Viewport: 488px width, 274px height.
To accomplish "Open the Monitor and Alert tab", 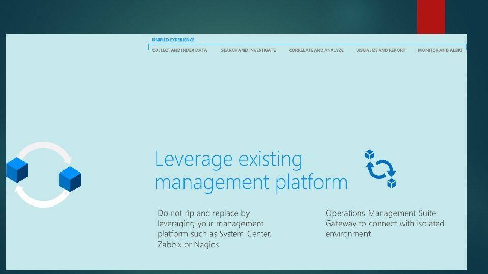I will click(x=440, y=50).
